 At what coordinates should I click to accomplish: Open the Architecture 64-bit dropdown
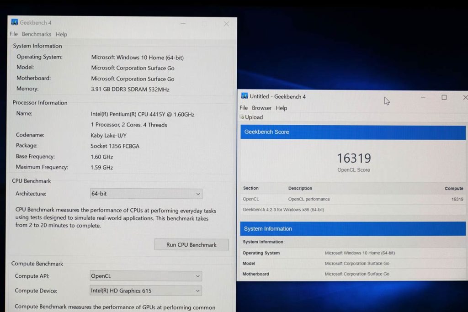click(146, 194)
